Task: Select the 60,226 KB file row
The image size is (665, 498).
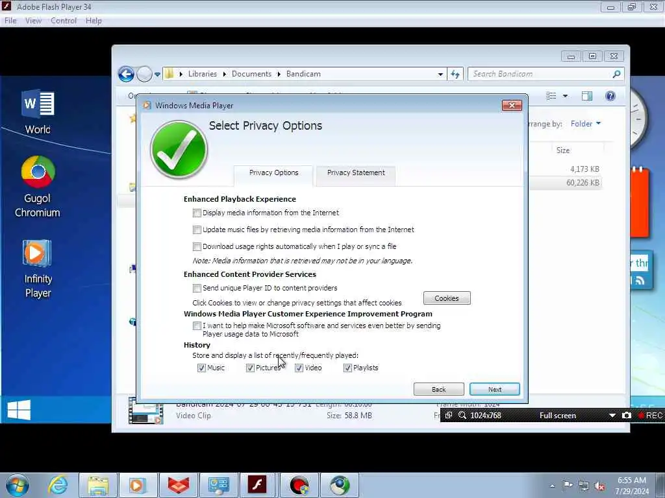Action: (x=566, y=182)
